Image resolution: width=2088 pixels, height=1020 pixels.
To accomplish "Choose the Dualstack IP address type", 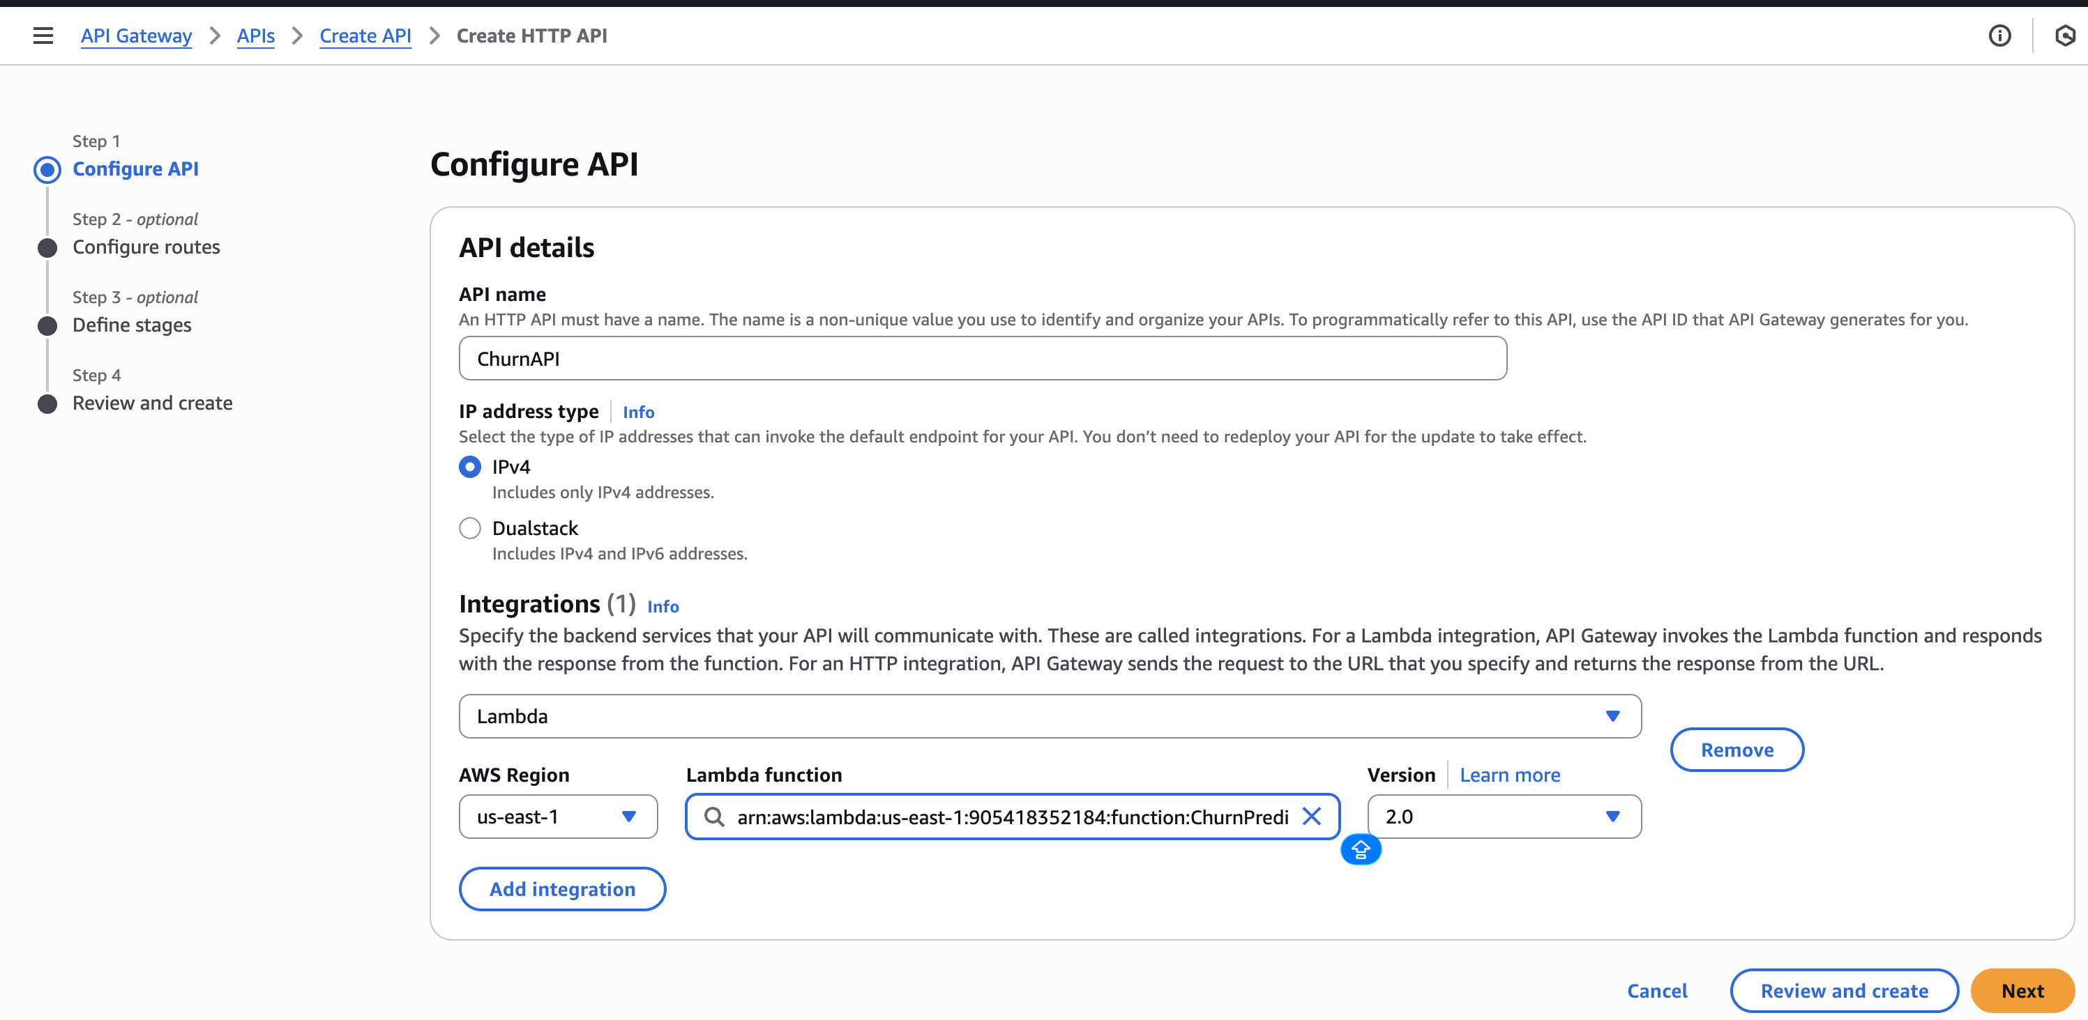I will click(x=470, y=528).
